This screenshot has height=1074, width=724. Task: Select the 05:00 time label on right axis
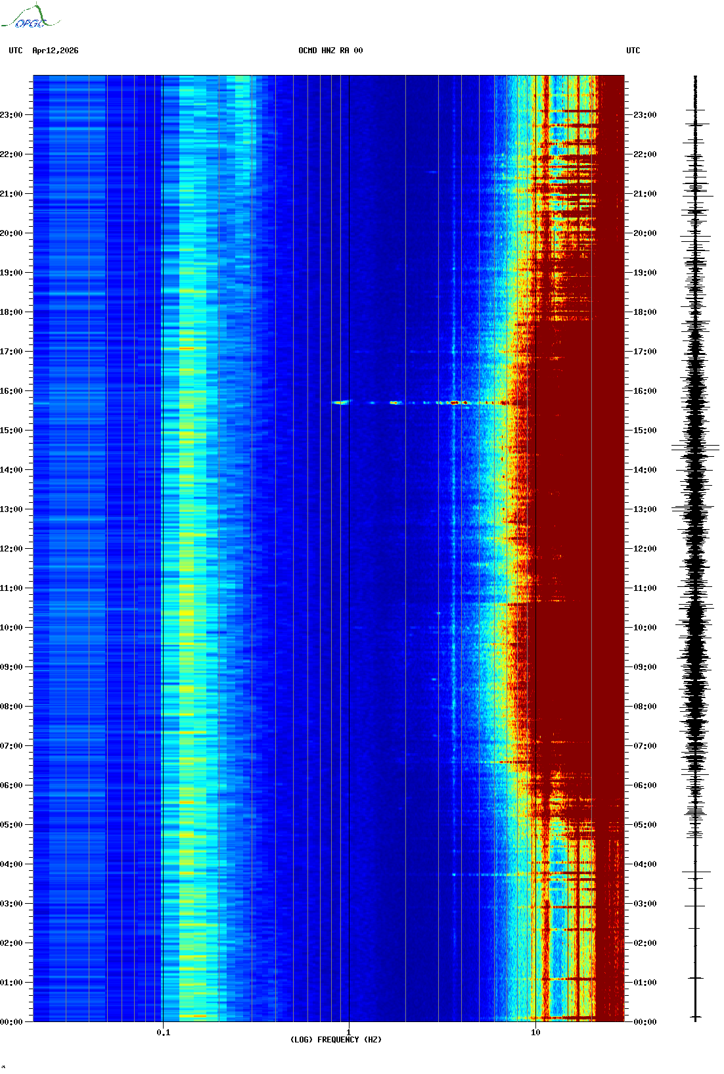[x=645, y=825]
